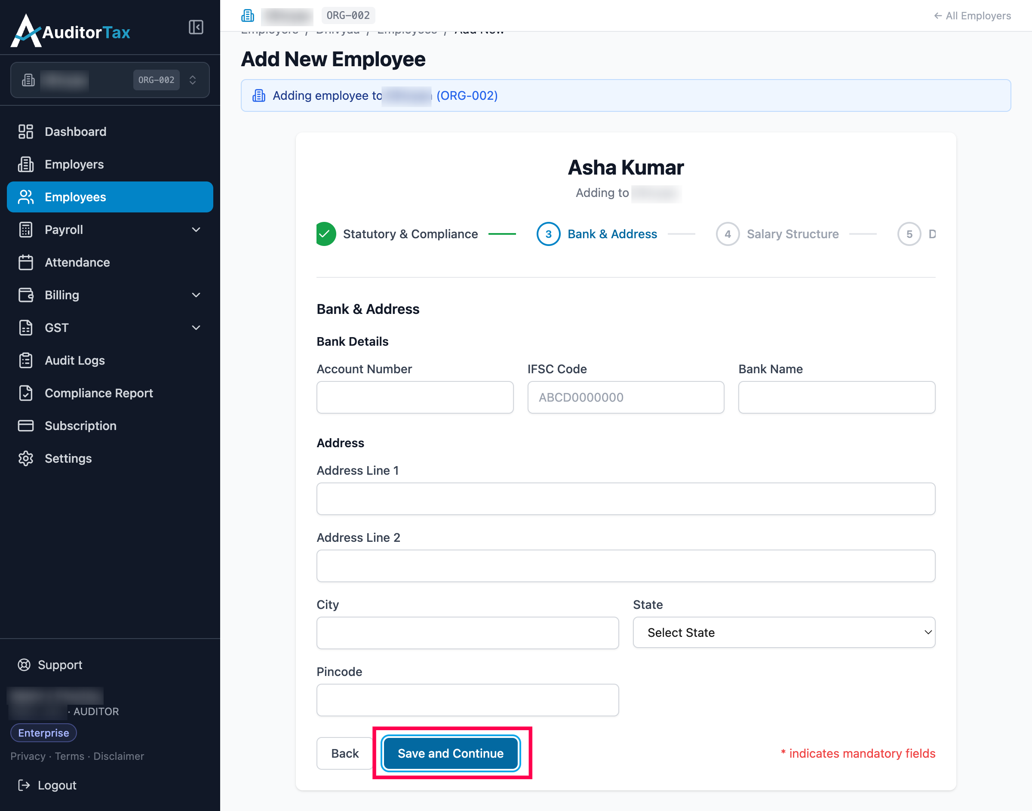Click the Attendance calendar icon
Screen dimensions: 1032x811
pyautogui.click(x=26, y=263)
